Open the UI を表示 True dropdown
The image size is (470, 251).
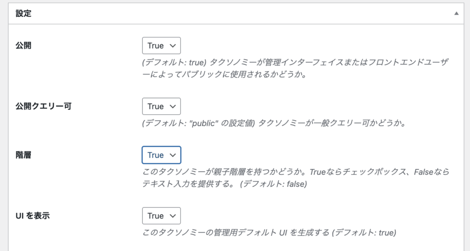click(161, 216)
